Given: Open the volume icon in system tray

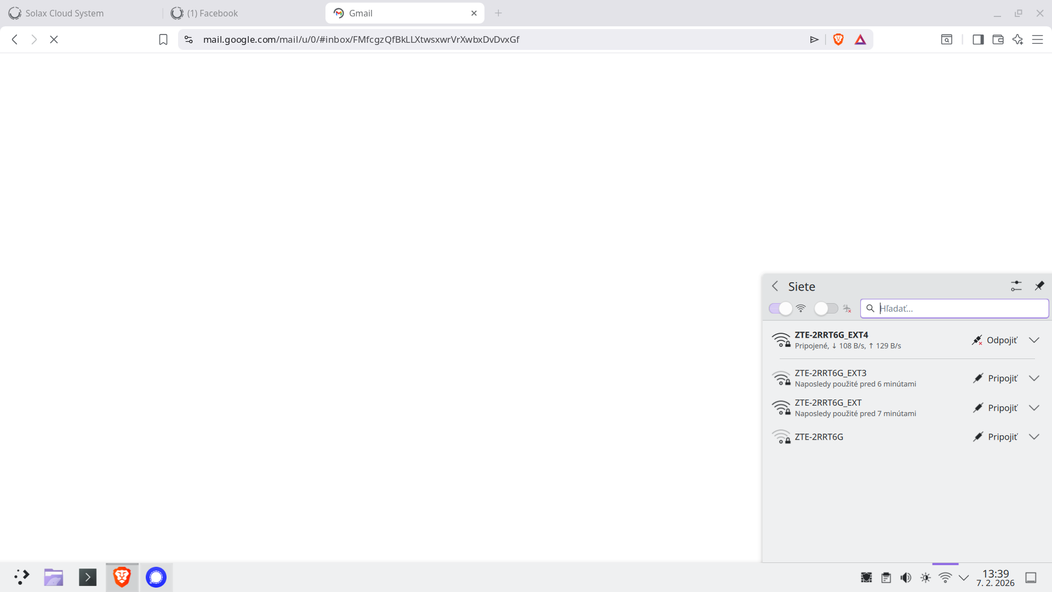Looking at the screenshot, I should point(905,577).
